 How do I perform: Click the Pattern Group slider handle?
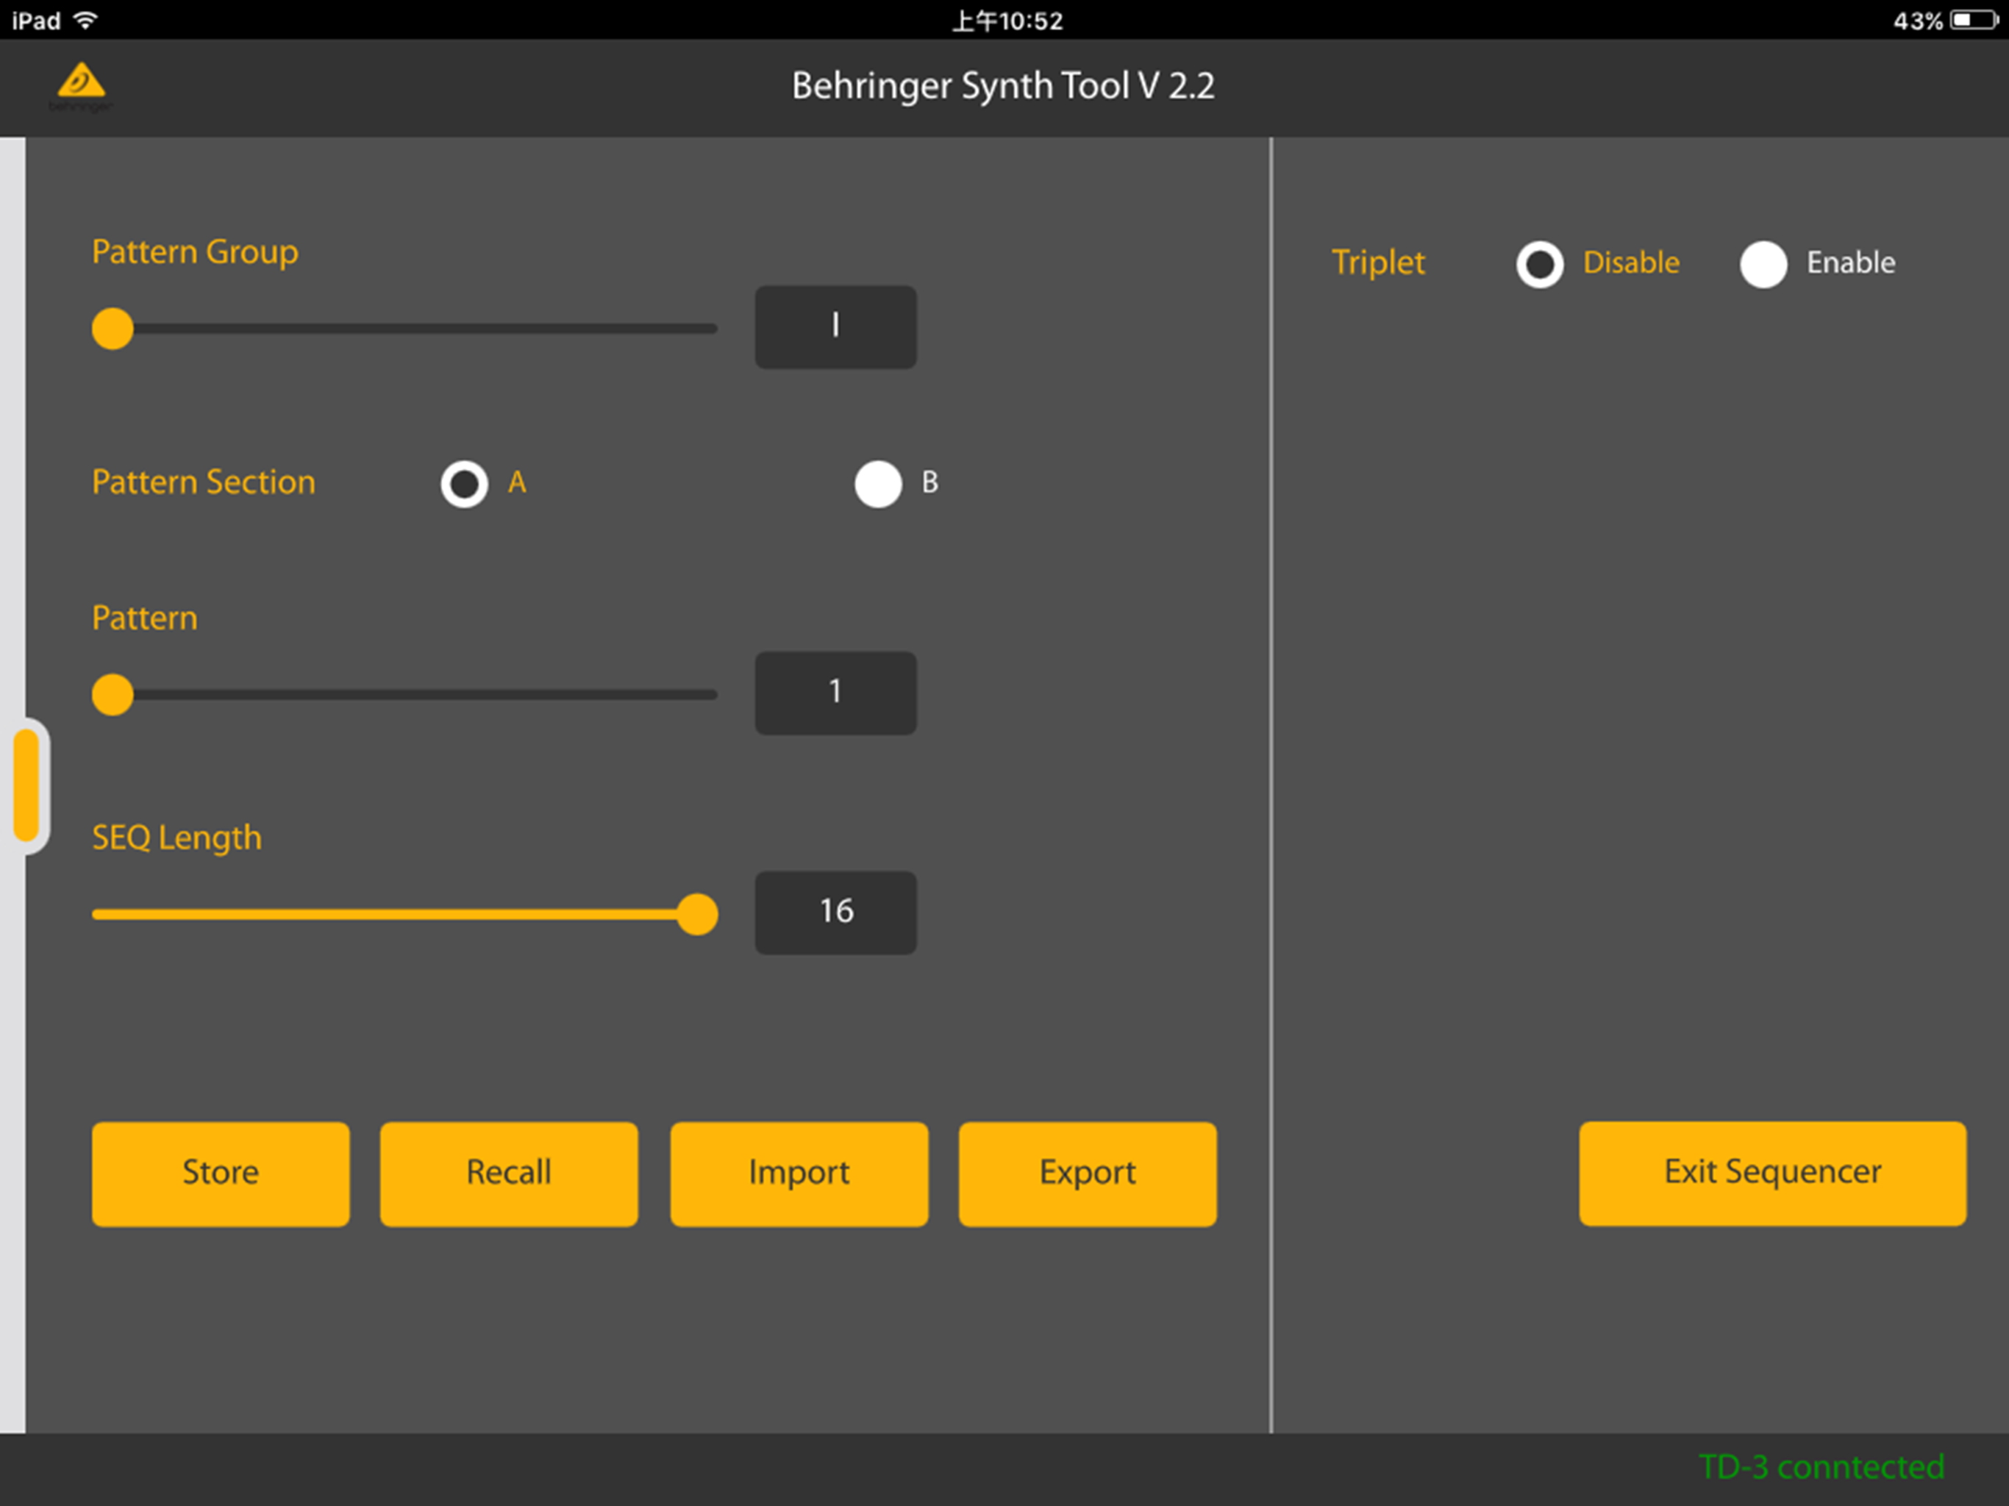point(113,328)
